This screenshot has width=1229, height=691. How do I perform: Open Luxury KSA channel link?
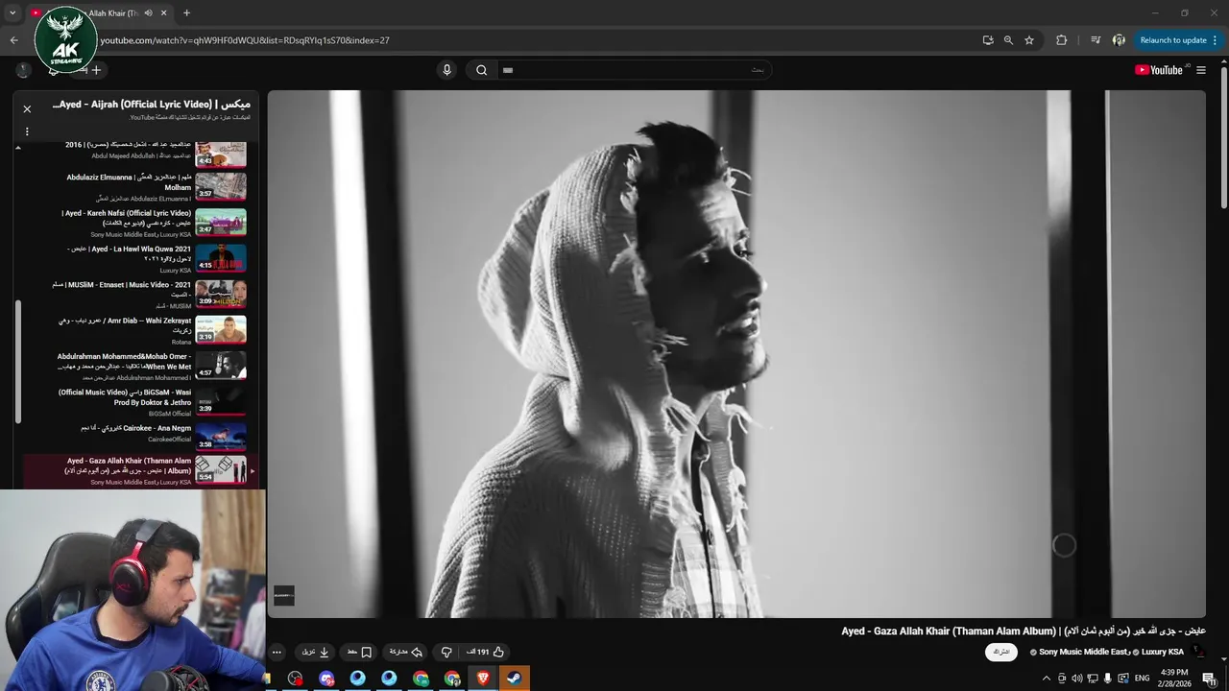tap(1163, 652)
